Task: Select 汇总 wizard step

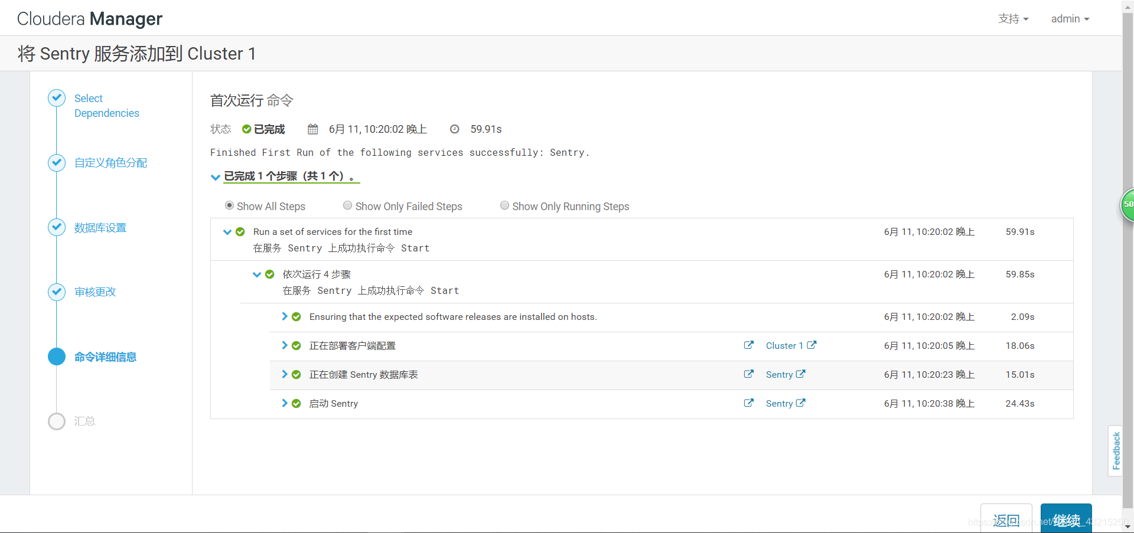Action: coord(84,421)
